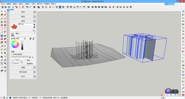Undo with the blue arrow icon
Image resolution: width=185 pixels, height=99 pixels.
coord(27,7)
